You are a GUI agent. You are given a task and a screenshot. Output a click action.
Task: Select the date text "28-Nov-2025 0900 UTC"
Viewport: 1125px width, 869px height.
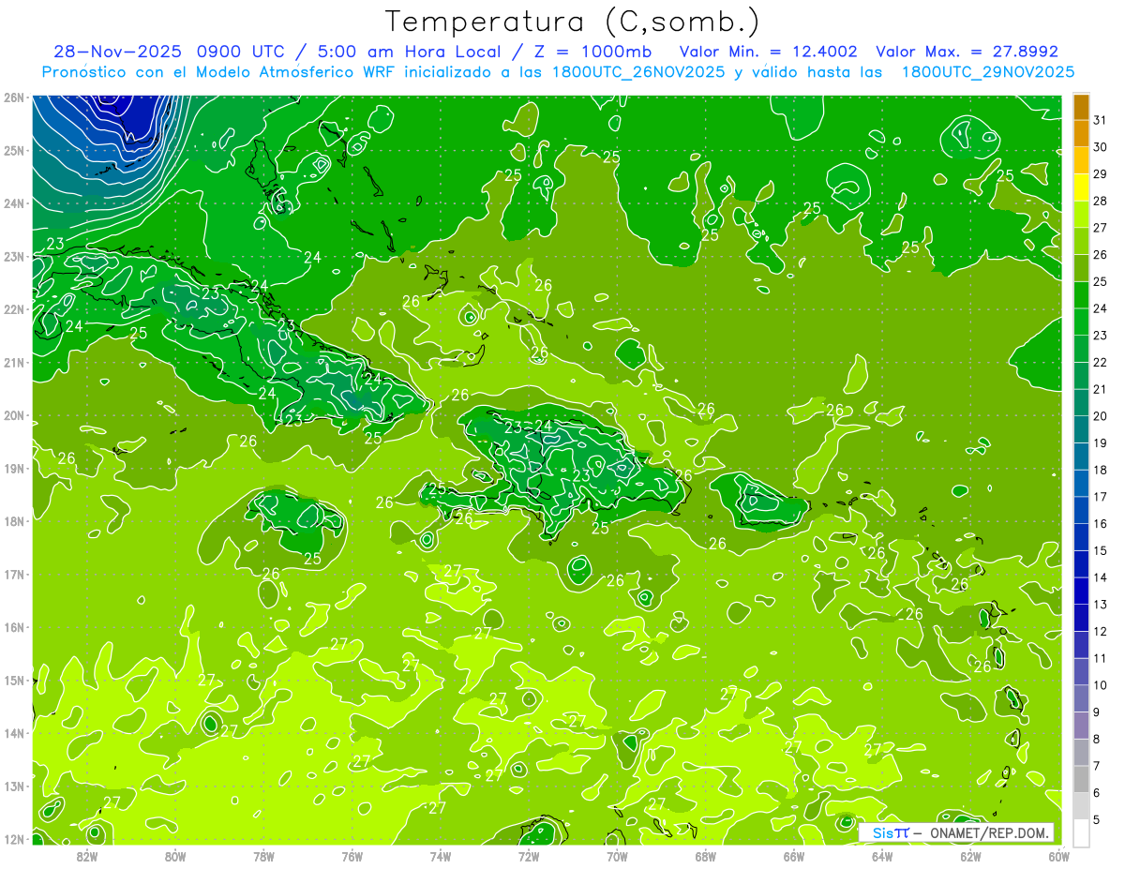click(175, 52)
